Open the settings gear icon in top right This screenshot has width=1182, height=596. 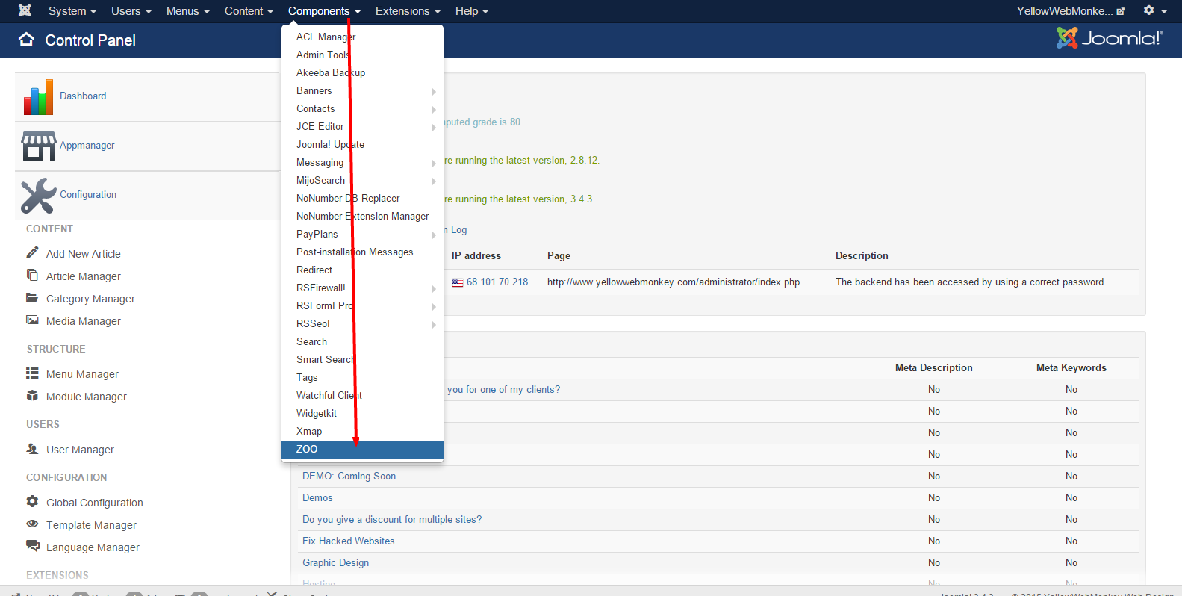1148,10
